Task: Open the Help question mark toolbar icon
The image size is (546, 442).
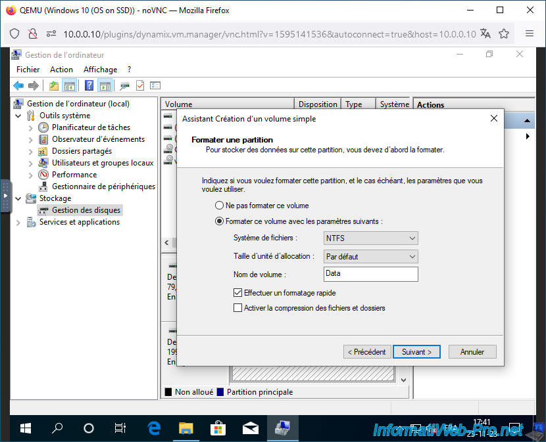Action: (89, 85)
